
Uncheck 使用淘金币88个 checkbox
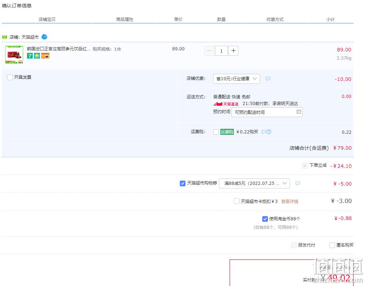tap(265, 219)
